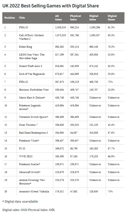Click the Position column header
Screen dimensions: 126x217
[10, 18]
